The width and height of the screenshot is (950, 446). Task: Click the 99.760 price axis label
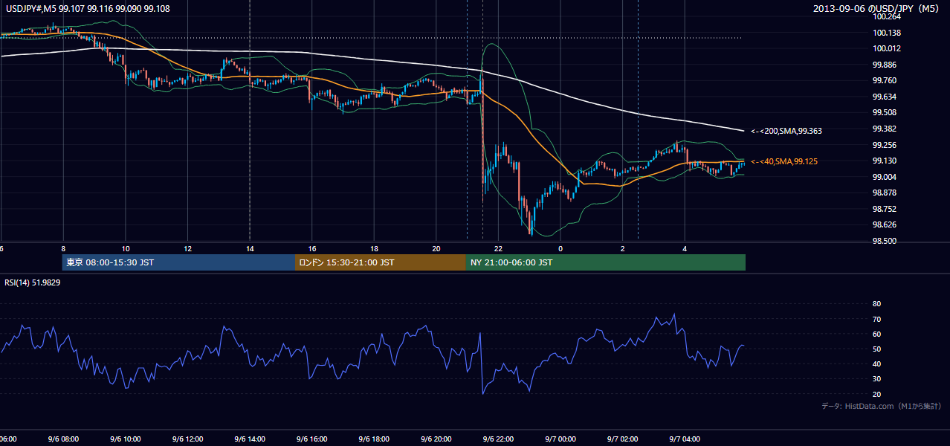pos(885,80)
